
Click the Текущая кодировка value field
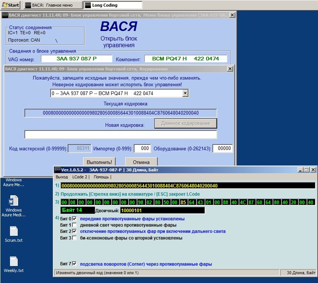[121, 113]
